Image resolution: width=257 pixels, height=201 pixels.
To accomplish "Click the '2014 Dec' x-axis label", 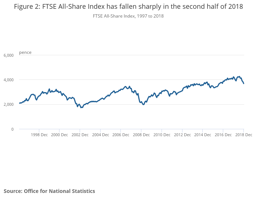I will click(x=202, y=135).
